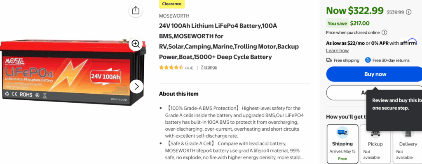Click the Free shipping truck icon
The image size is (422, 164).
(x=329, y=60)
